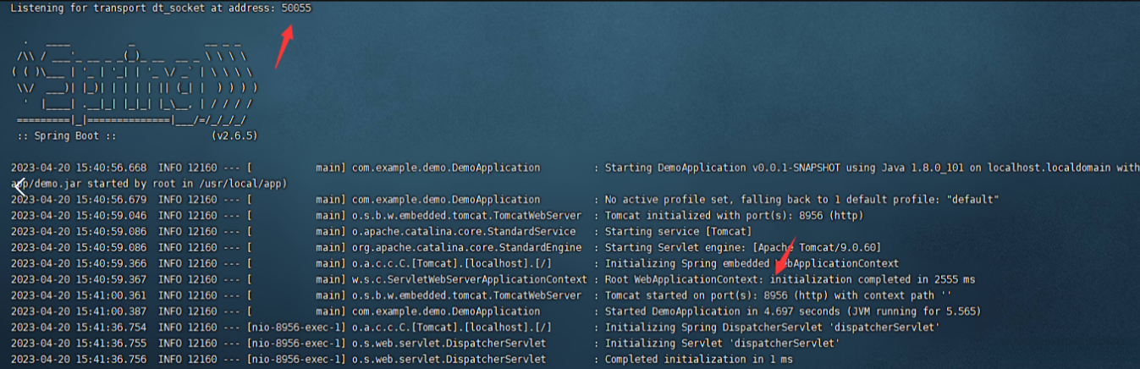Click the org.apache.catalina.core.StandardEngine logger name
The image size is (1140, 369).
tap(466, 248)
